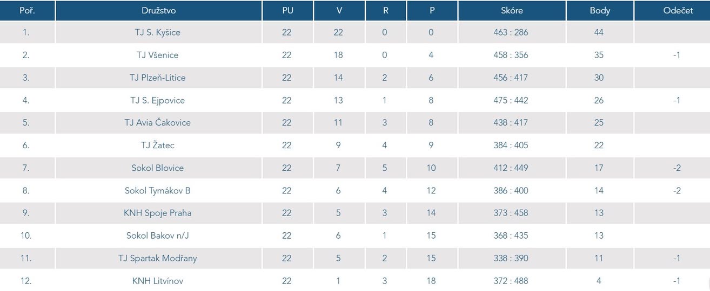
Task: Sort by the Body column header
Action: pos(600,11)
